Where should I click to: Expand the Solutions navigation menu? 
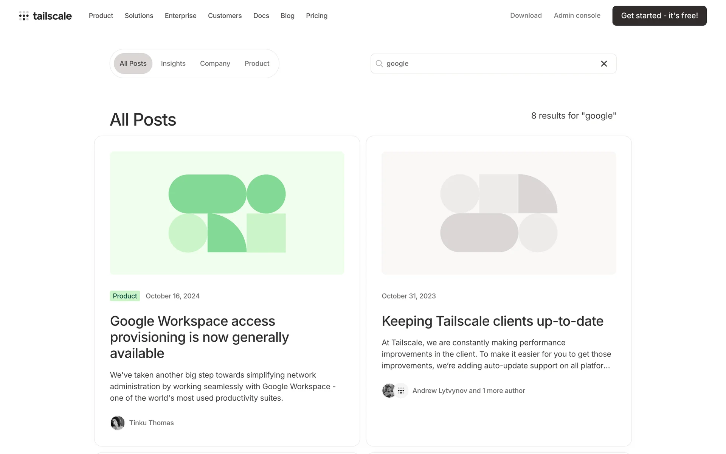pos(139,16)
